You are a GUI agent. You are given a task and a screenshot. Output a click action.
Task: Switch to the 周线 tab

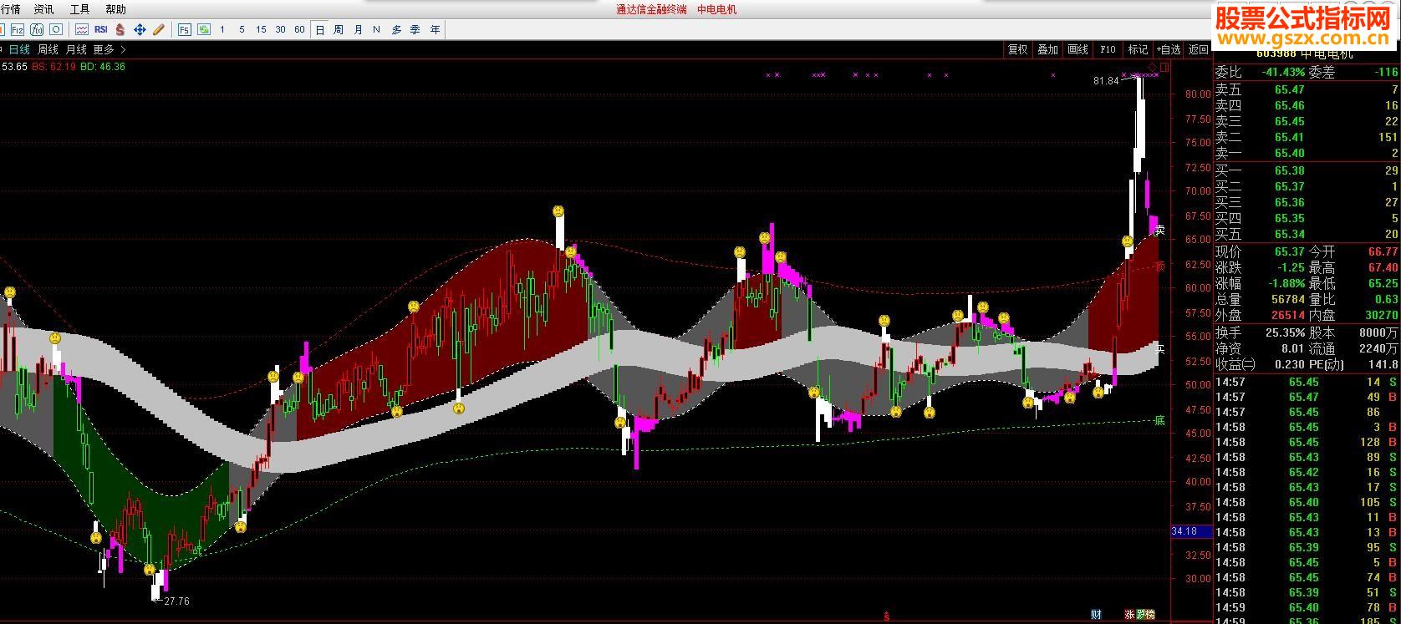click(x=48, y=49)
